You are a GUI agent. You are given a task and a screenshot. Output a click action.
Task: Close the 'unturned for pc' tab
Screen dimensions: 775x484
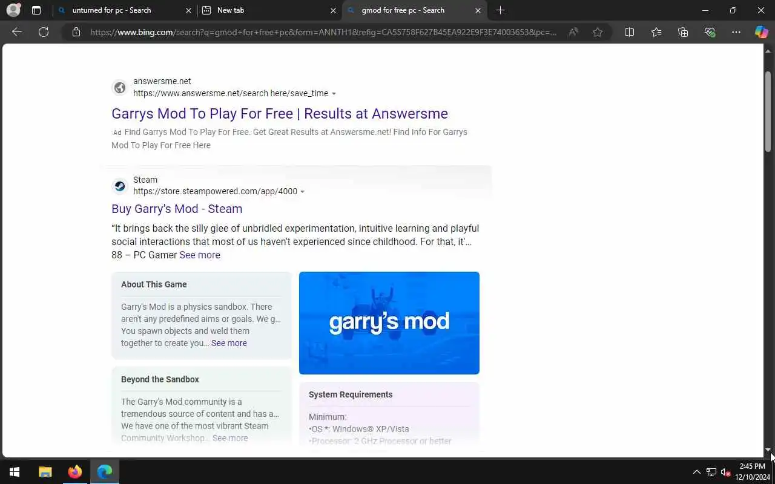pos(188,10)
